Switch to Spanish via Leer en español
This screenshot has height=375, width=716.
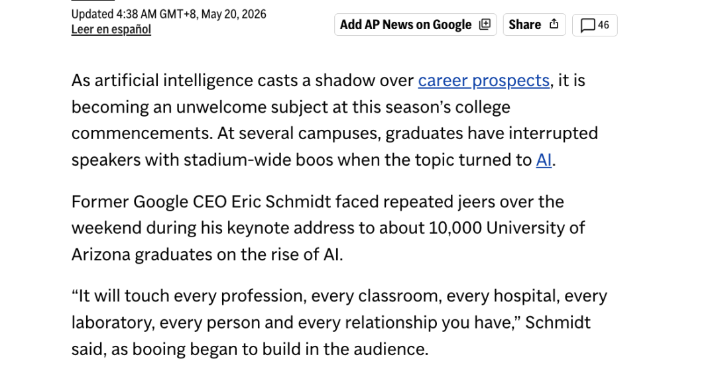(x=111, y=29)
